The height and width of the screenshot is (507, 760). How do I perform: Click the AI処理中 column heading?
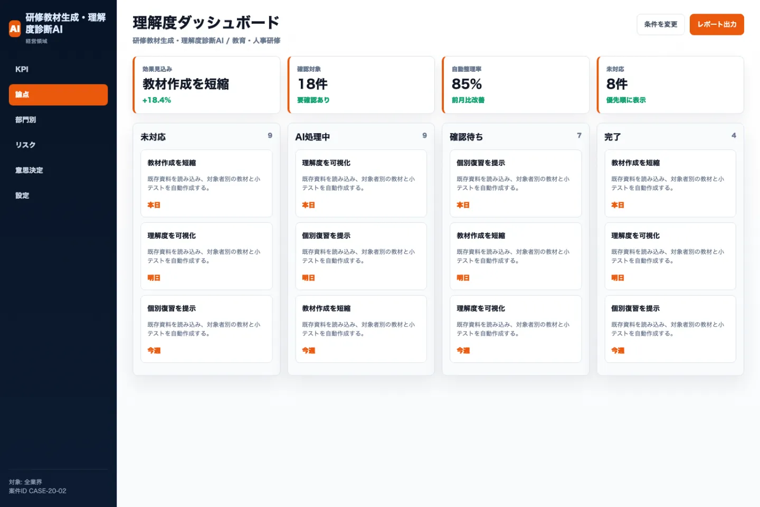(312, 137)
